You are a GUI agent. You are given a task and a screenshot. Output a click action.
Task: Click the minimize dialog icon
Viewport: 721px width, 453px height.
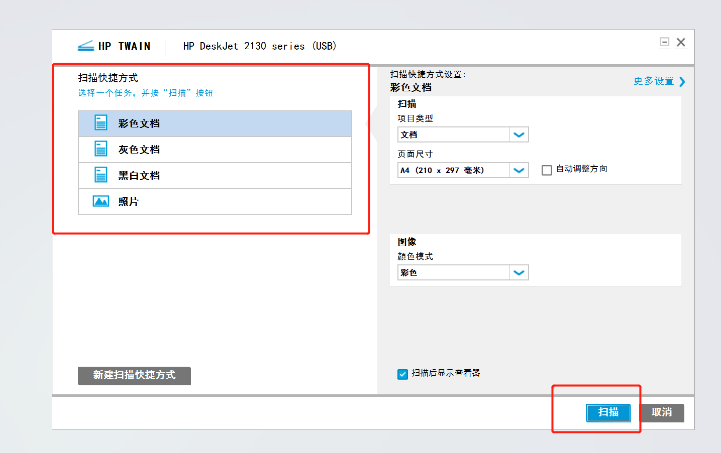point(665,42)
